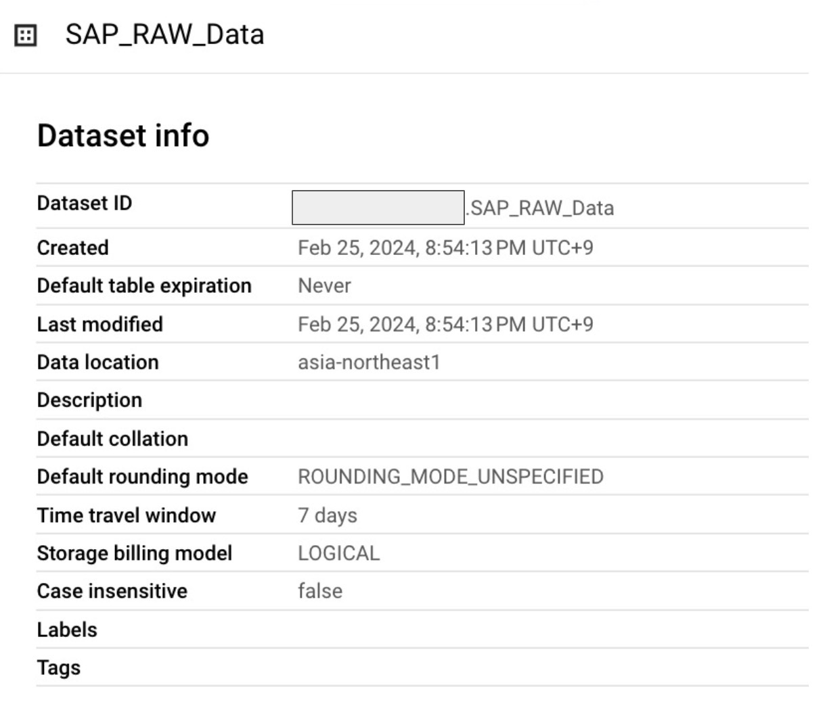
Task: Click the Tags row label
Action: click(x=59, y=668)
